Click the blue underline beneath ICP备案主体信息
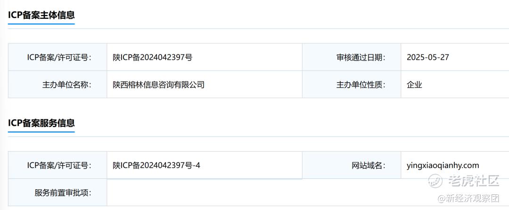 click(x=41, y=24)
